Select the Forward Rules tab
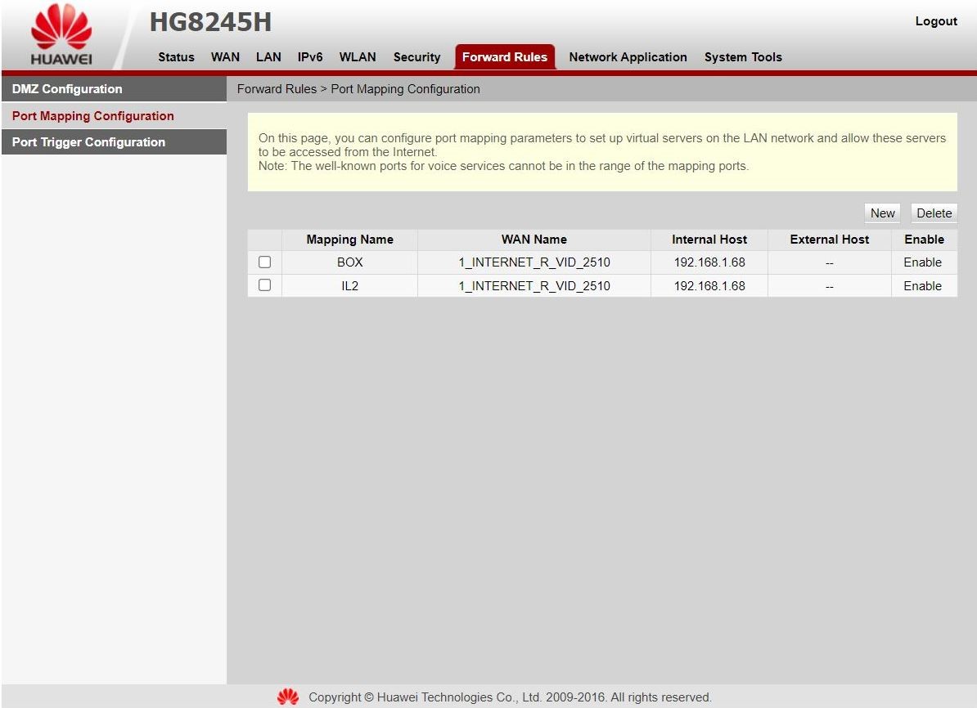Screen dimensions: 977x708 tap(504, 57)
